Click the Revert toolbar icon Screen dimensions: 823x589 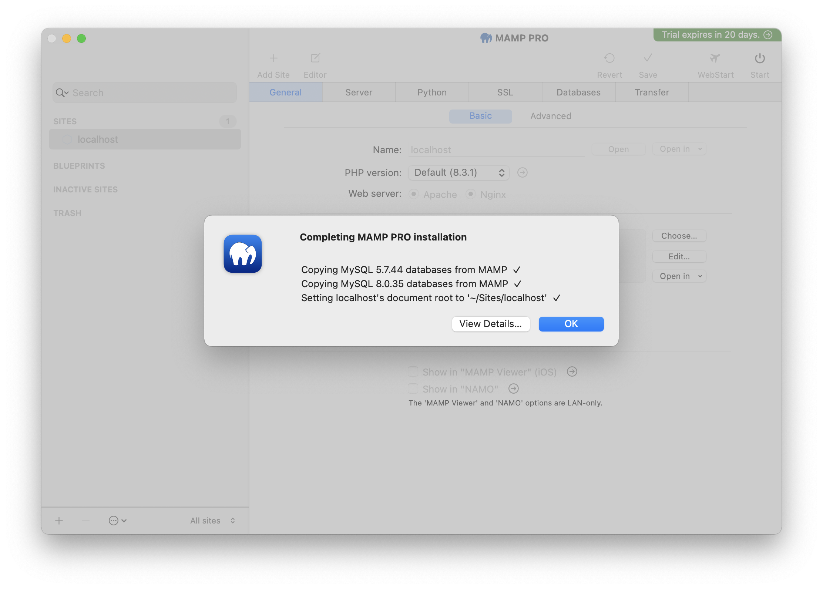click(609, 58)
